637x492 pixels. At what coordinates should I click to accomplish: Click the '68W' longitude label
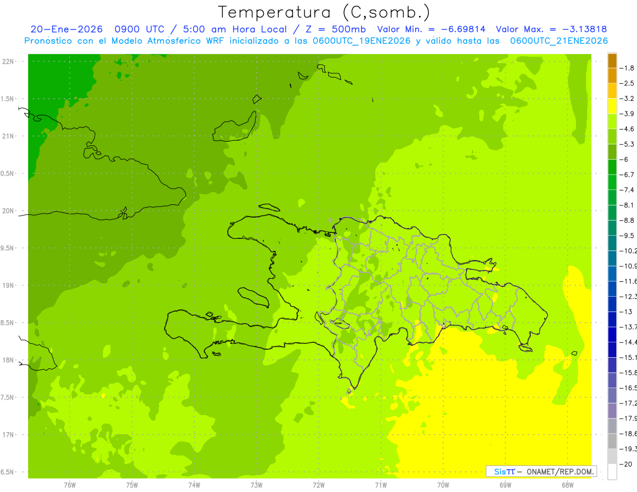pyautogui.click(x=567, y=485)
